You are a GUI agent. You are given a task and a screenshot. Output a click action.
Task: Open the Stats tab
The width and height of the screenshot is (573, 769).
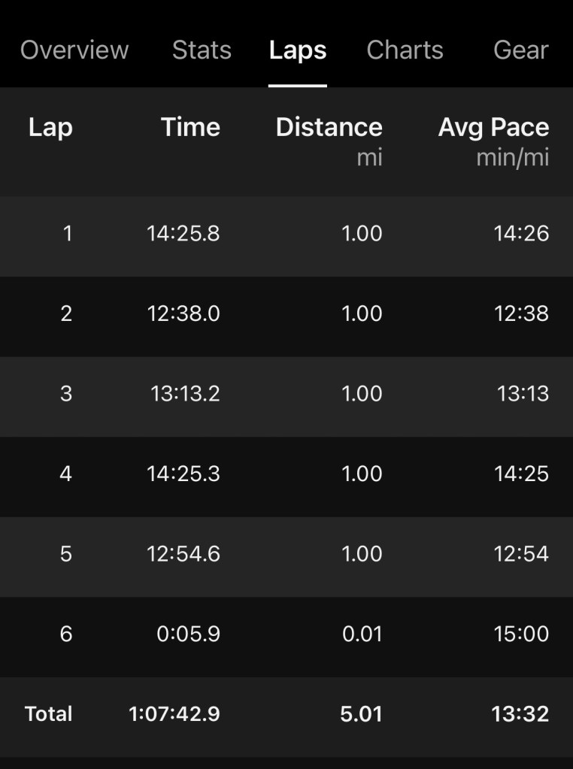[202, 50]
